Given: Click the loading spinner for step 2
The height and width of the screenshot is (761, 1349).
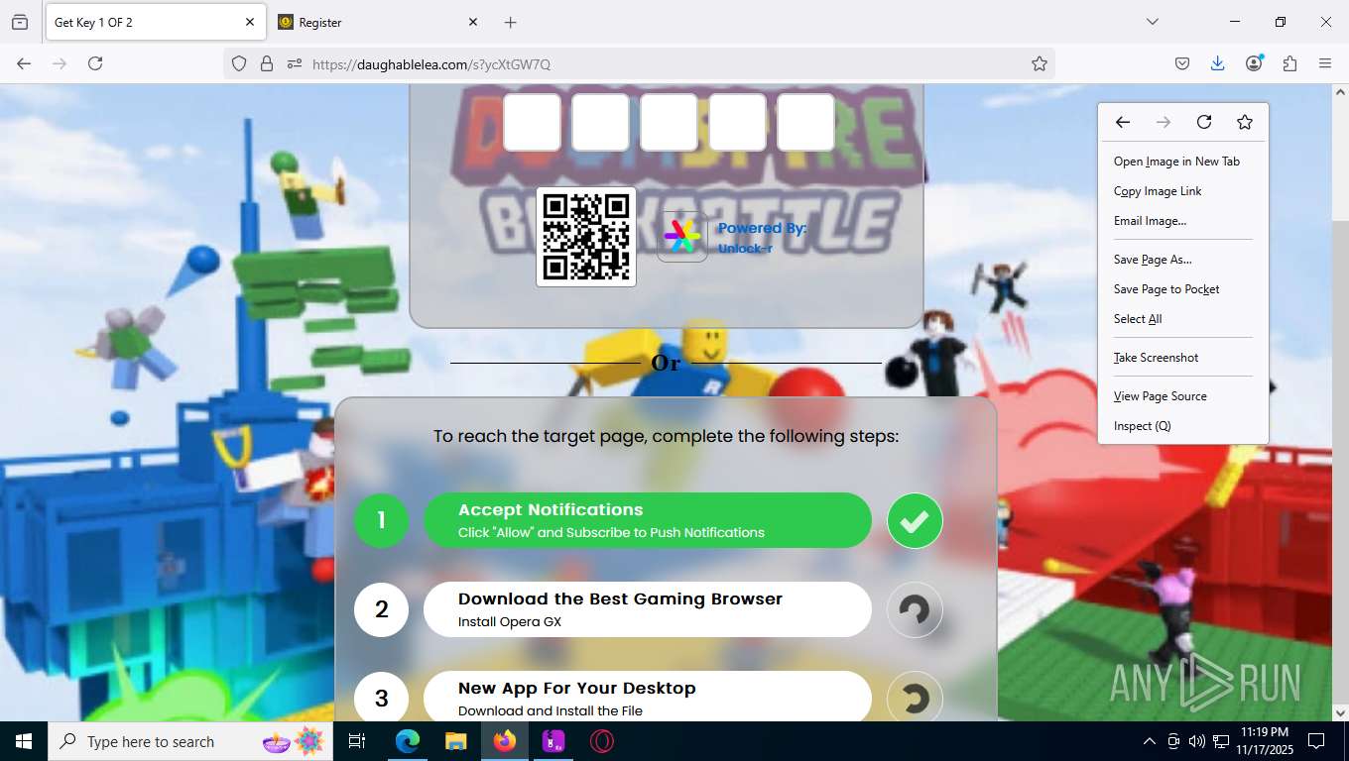Looking at the screenshot, I should 915,609.
